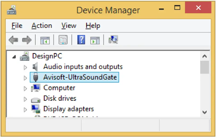
Task: Expand the Display adapters category
Action: point(26,109)
